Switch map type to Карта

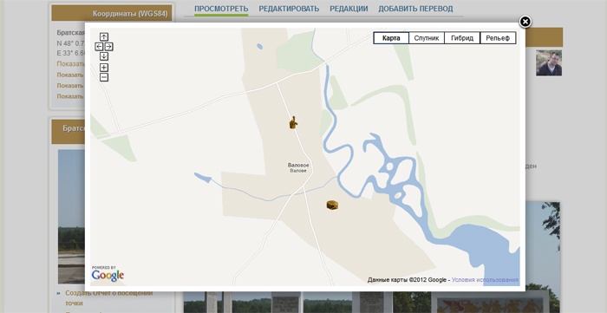pos(391,38)
